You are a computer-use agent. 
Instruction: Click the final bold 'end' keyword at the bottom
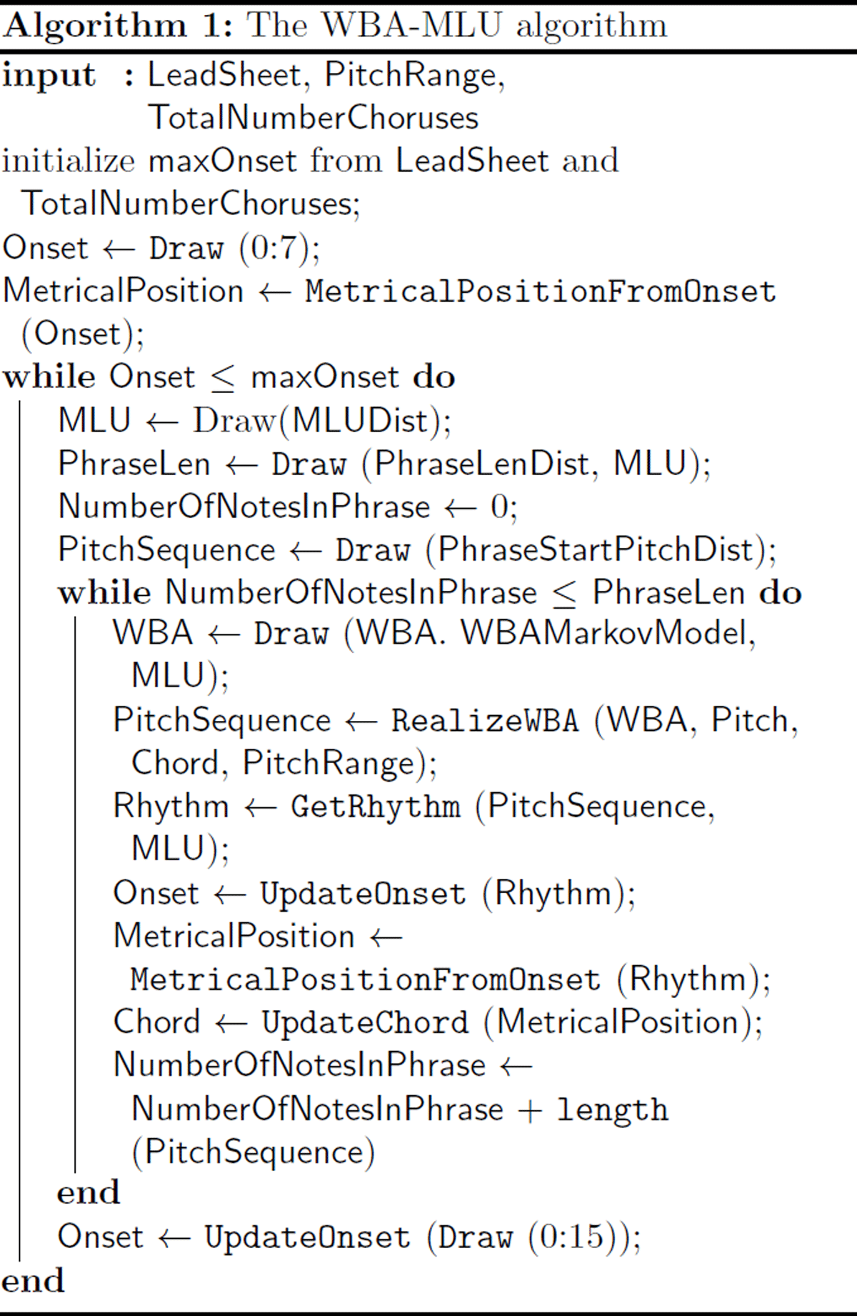pyautogui.click(x=33, y=1280)
